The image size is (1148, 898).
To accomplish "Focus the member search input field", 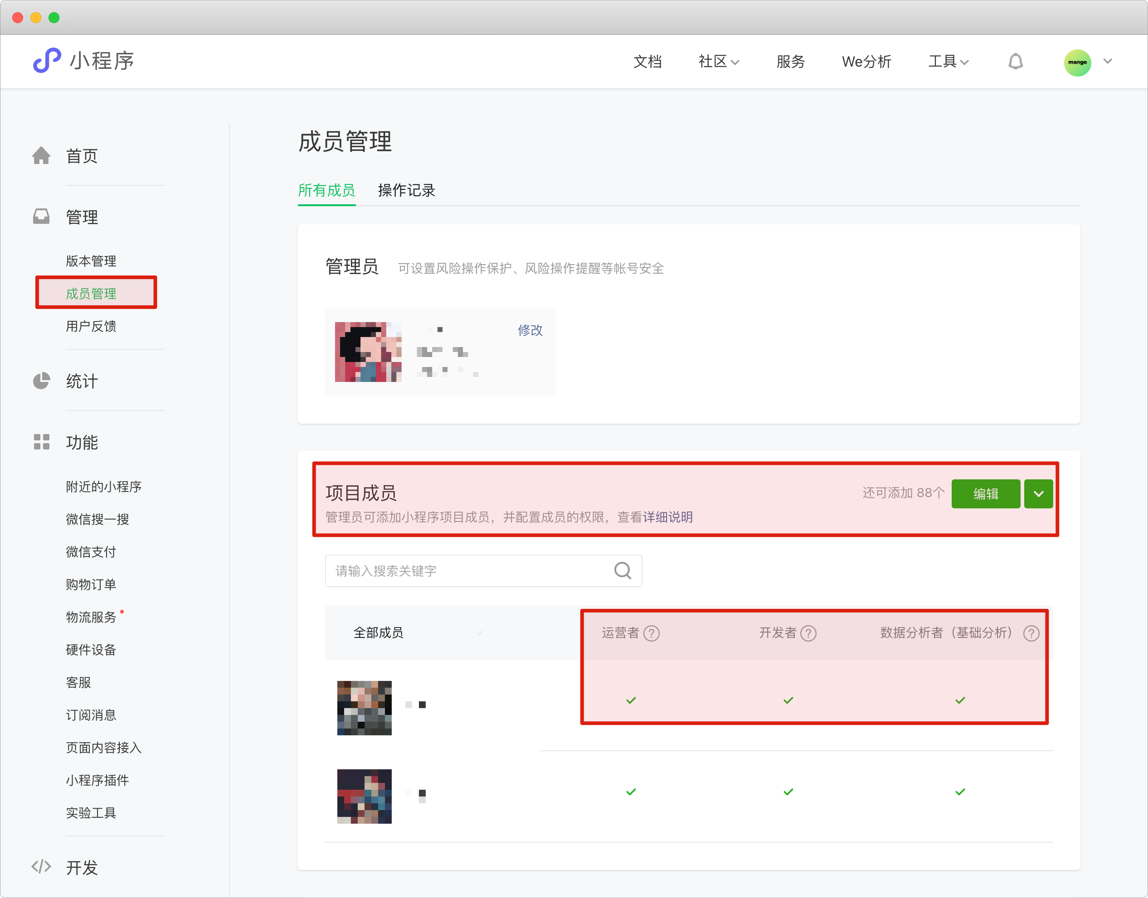I will [483, 570].
